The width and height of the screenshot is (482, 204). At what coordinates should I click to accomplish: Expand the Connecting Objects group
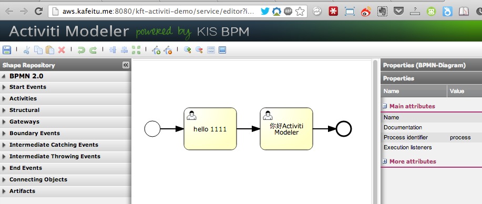(4, 179)
